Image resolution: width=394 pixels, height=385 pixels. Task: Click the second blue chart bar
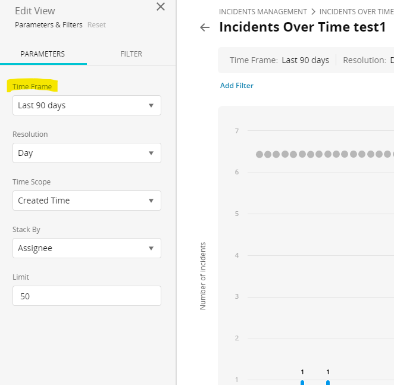(x=328, y=382)
